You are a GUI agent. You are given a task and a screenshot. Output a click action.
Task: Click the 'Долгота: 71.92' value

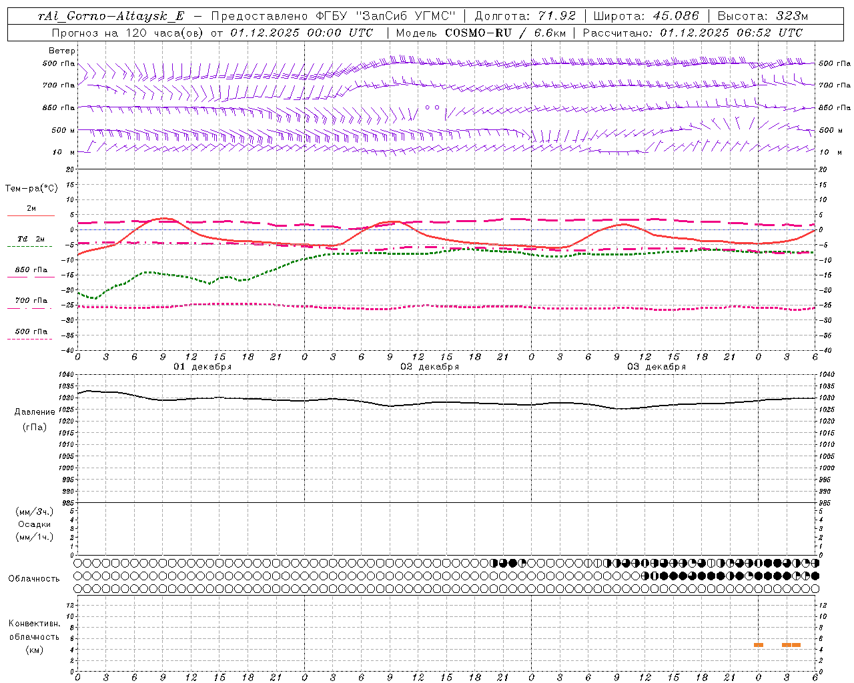[525, 16]
